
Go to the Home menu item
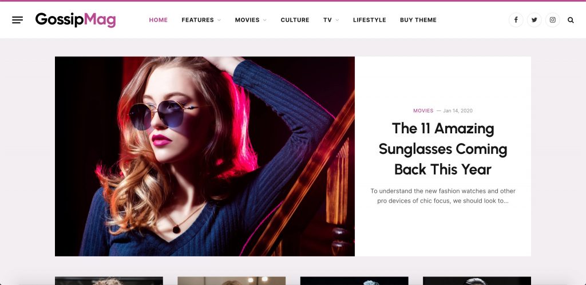[x=158, y=20]
